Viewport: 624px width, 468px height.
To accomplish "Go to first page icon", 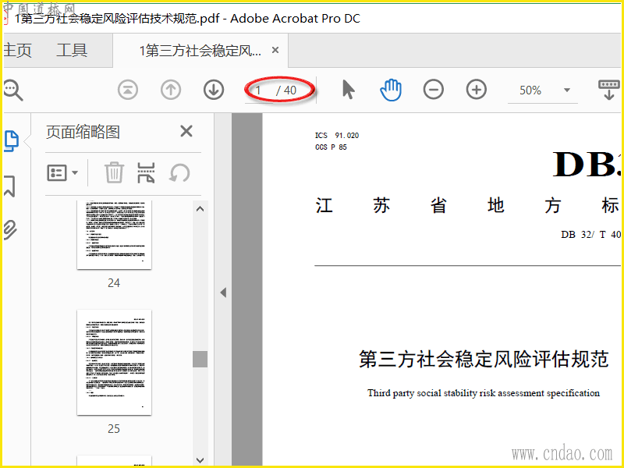I will (128, 90).
